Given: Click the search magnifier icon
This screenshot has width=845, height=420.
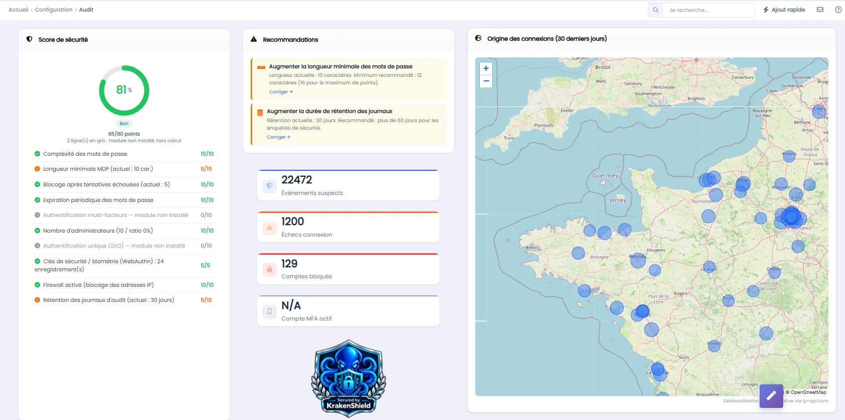Looking at the screenshot, I should [x=656, y=10].
